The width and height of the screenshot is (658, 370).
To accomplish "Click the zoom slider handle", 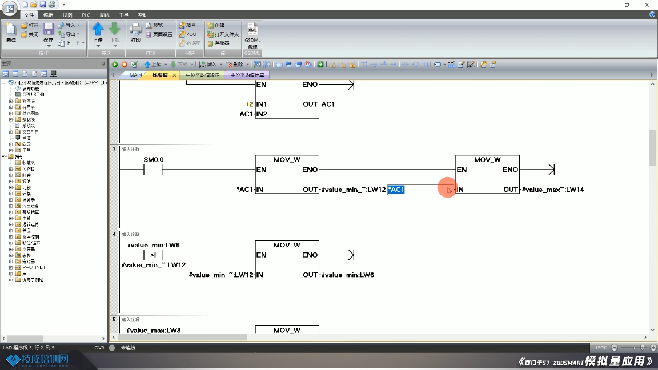I will point(642,348).
